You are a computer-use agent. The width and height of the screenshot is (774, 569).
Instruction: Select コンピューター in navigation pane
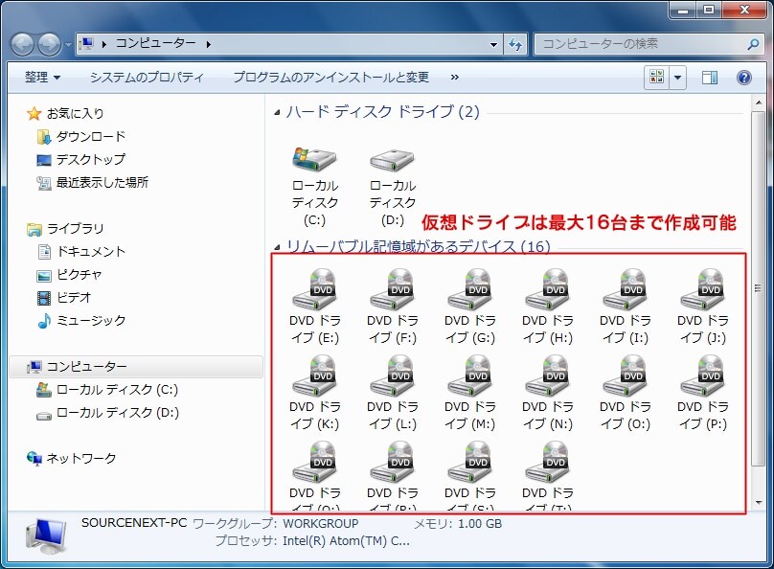136,367
